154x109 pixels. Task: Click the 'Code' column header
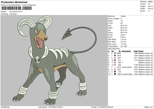click(136, 51)
